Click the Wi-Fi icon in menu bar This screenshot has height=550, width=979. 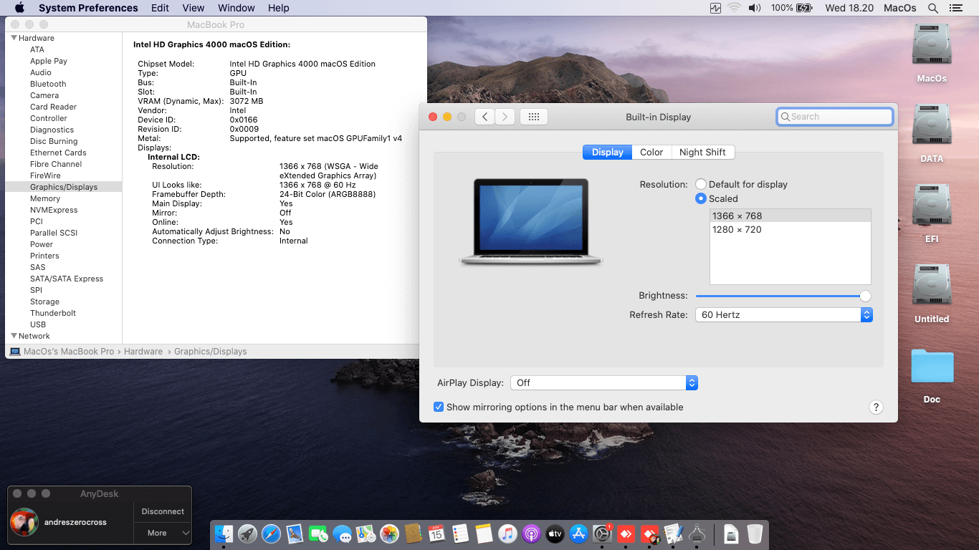pyautogui.click(x=734, y=8)
